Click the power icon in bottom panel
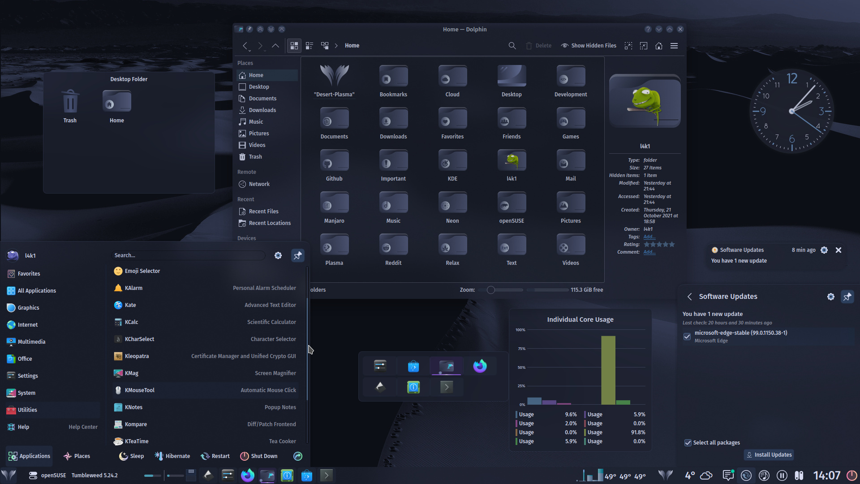 tap(851, 475)
